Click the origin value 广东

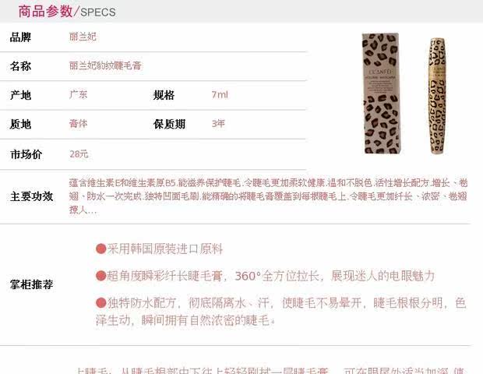point(78,94)
